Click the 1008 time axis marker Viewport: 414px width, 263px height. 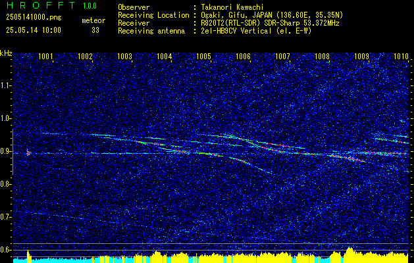(323, 56)
